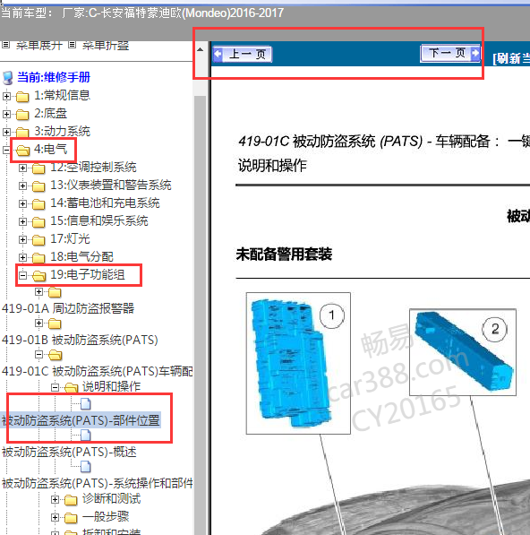Viewport: 530px width, 535px height.
Task: Click folder icon of 13:仪表装置和警告系统
Action: tap(38, 186)
